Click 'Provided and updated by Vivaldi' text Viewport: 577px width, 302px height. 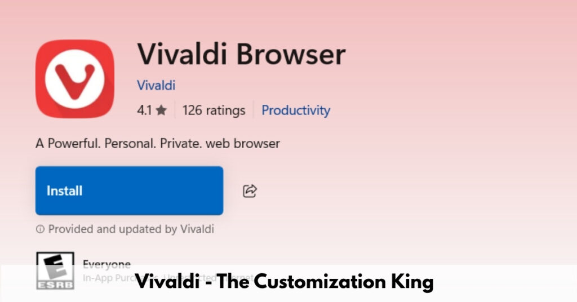click(131, 229)
